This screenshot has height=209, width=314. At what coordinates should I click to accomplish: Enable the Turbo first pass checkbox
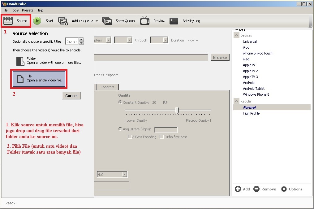pyautogui.click(x=161, y=137)
